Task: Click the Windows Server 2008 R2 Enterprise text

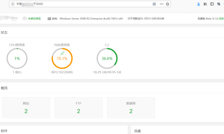Action: (91, 19)
